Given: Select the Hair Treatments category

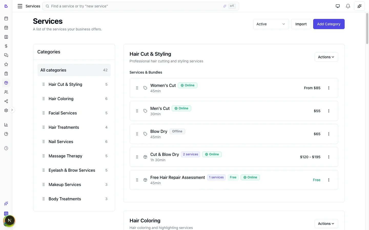Looking at the screenshot, I should 74,127.
